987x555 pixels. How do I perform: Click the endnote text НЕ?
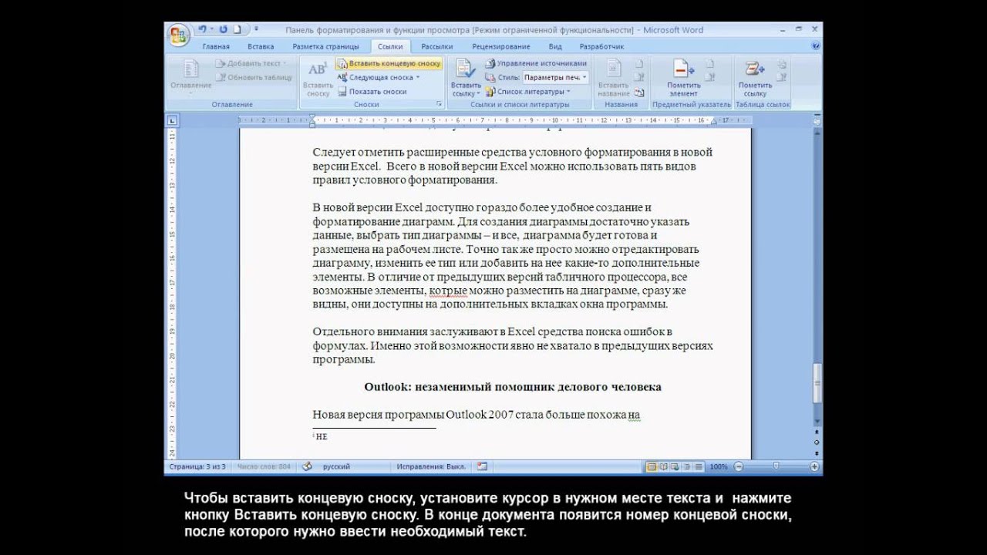click(322, 436)
